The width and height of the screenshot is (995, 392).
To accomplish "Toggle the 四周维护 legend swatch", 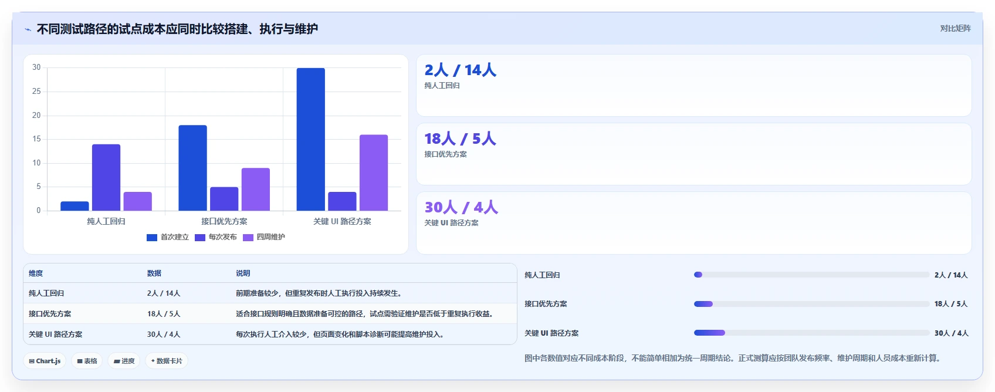I will pyautogui.click(x=248, y=238).
